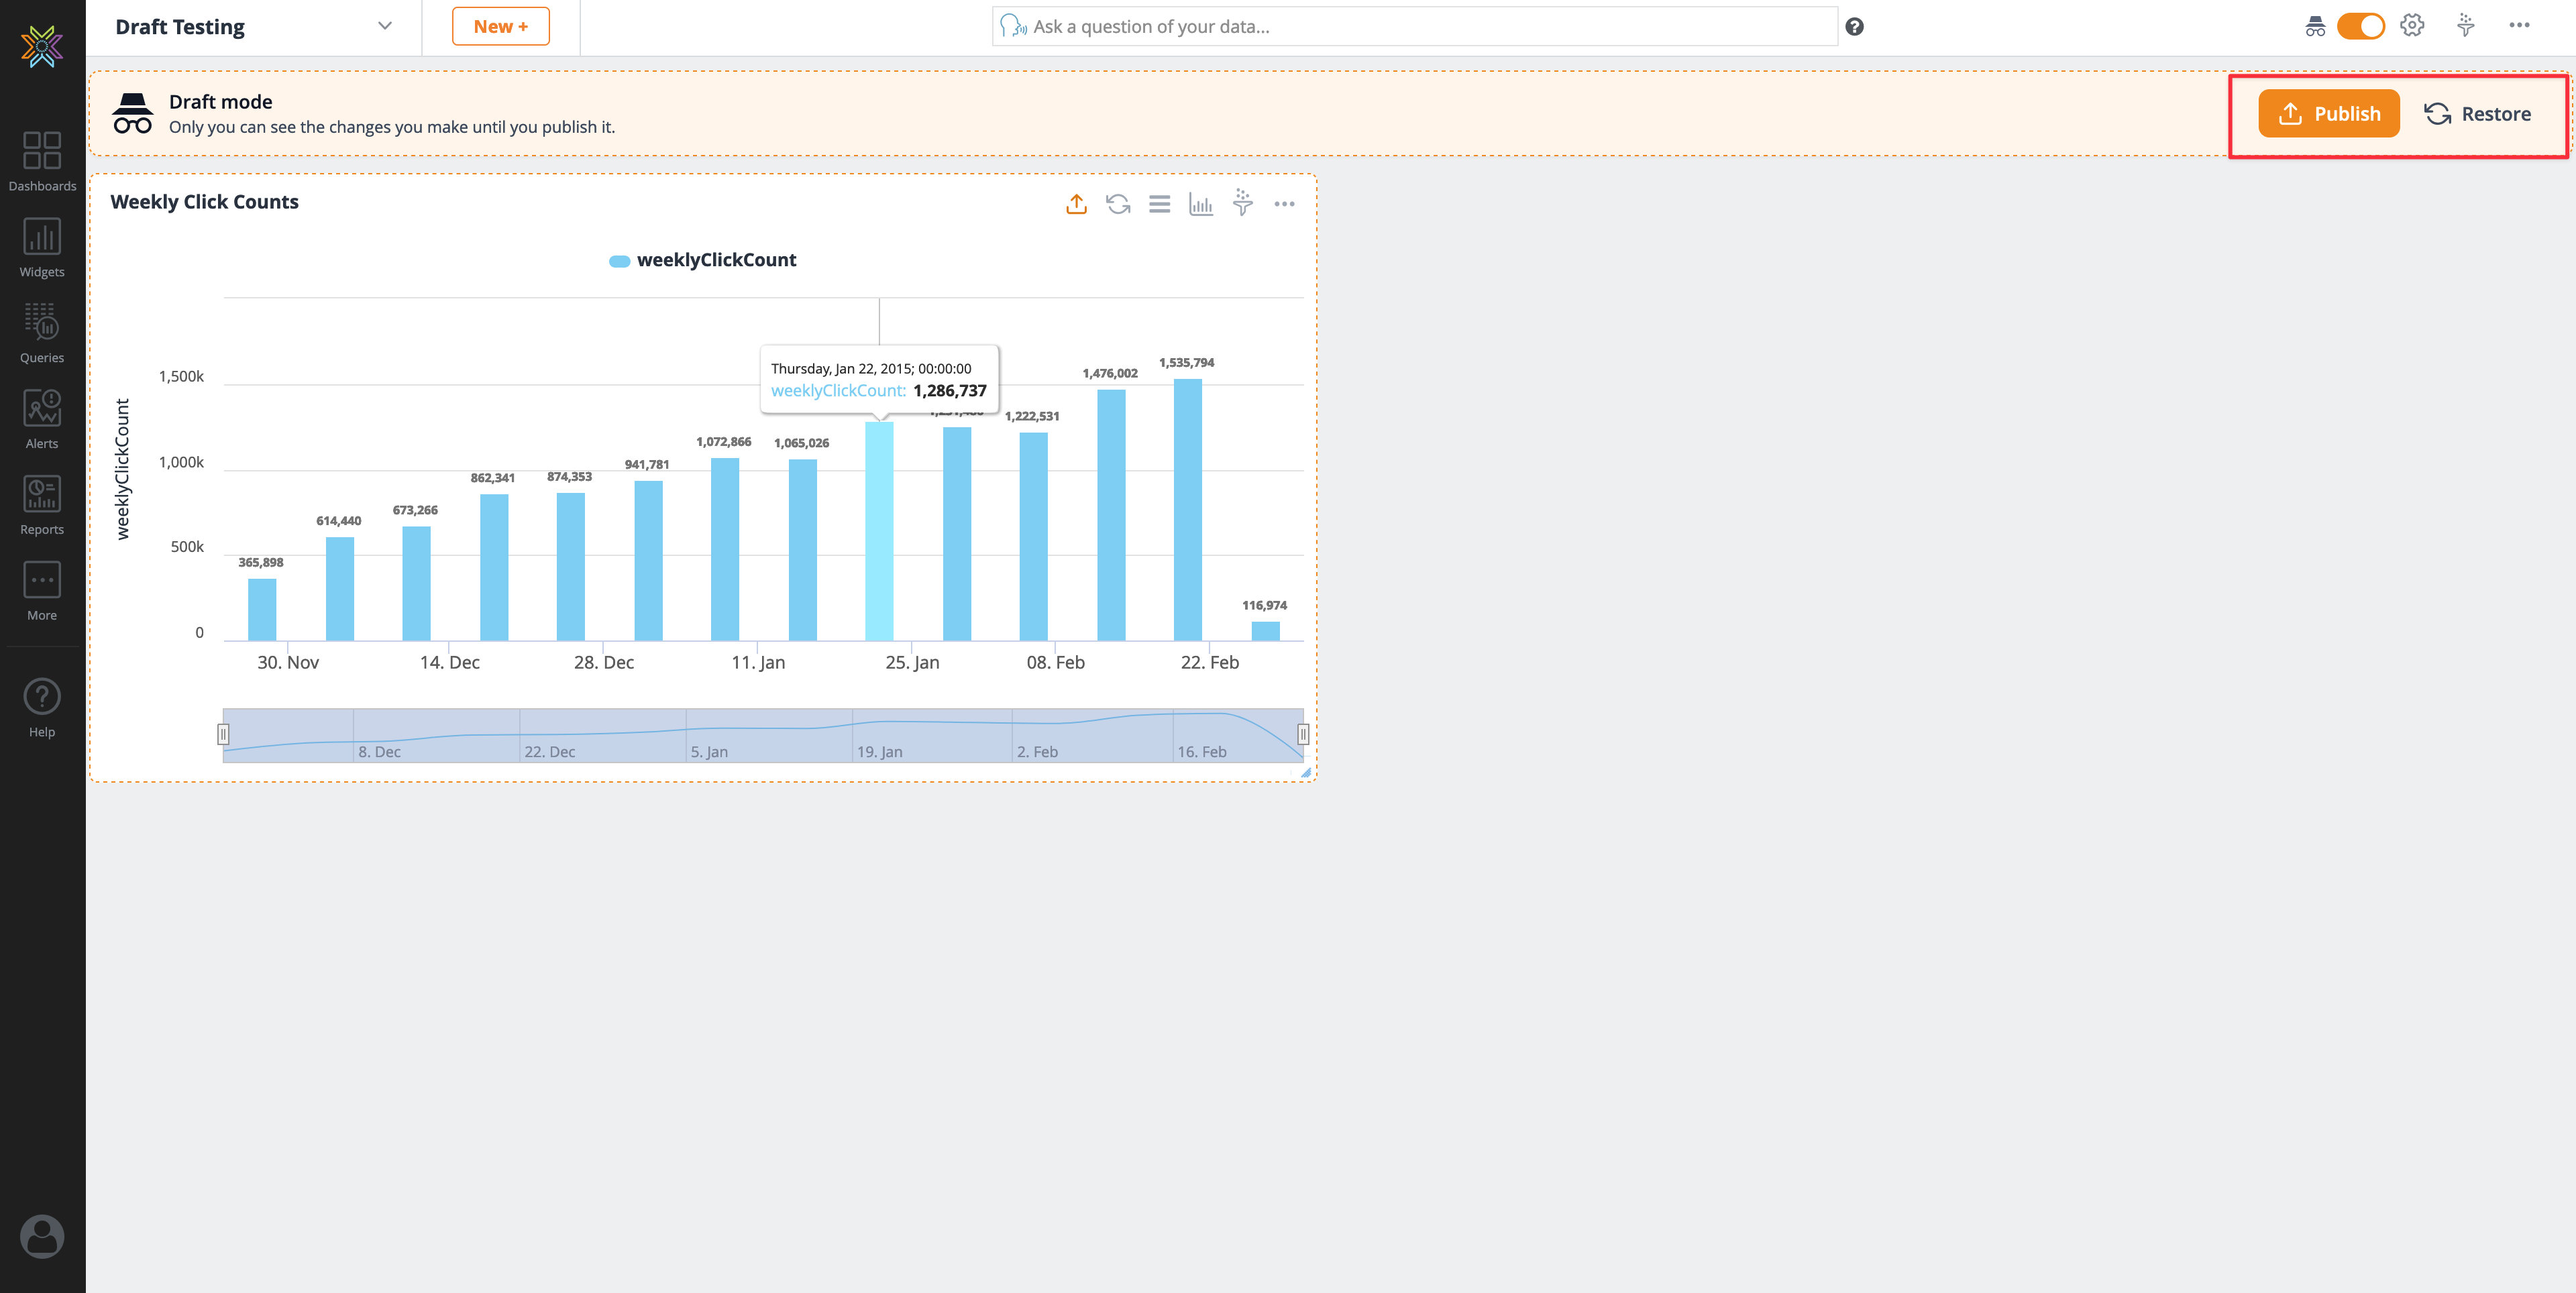The image size is (2576, 1293).
Task: Open the widget filter funnel icon
Action: (x=1243, y=203)
